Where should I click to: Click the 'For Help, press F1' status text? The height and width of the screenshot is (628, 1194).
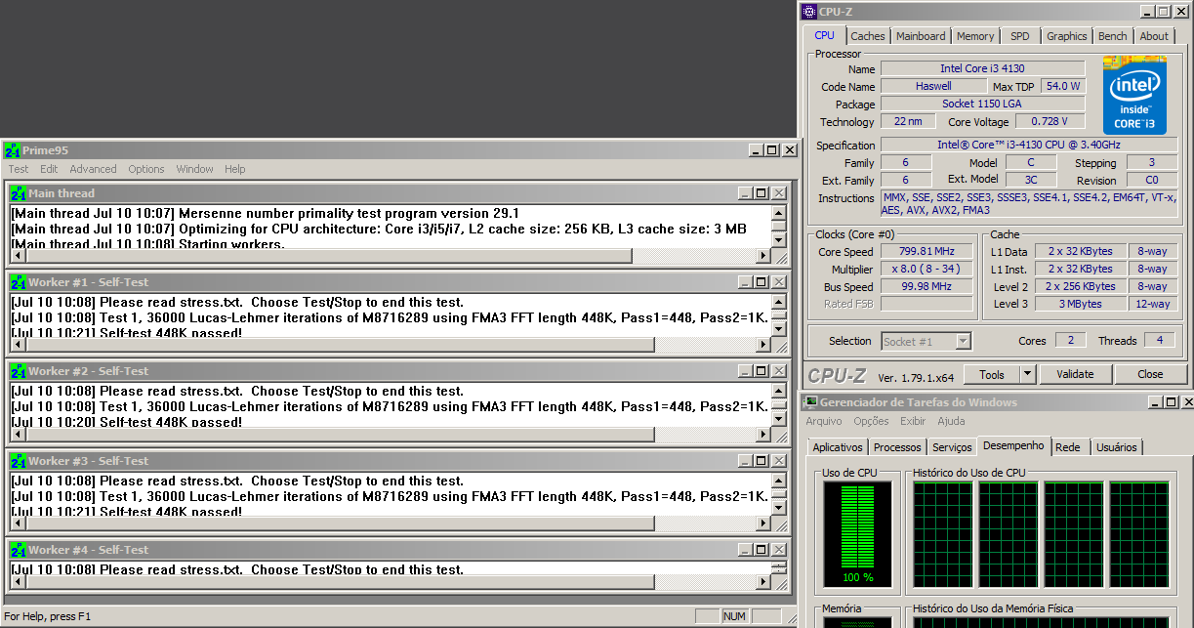coord(48,616)
